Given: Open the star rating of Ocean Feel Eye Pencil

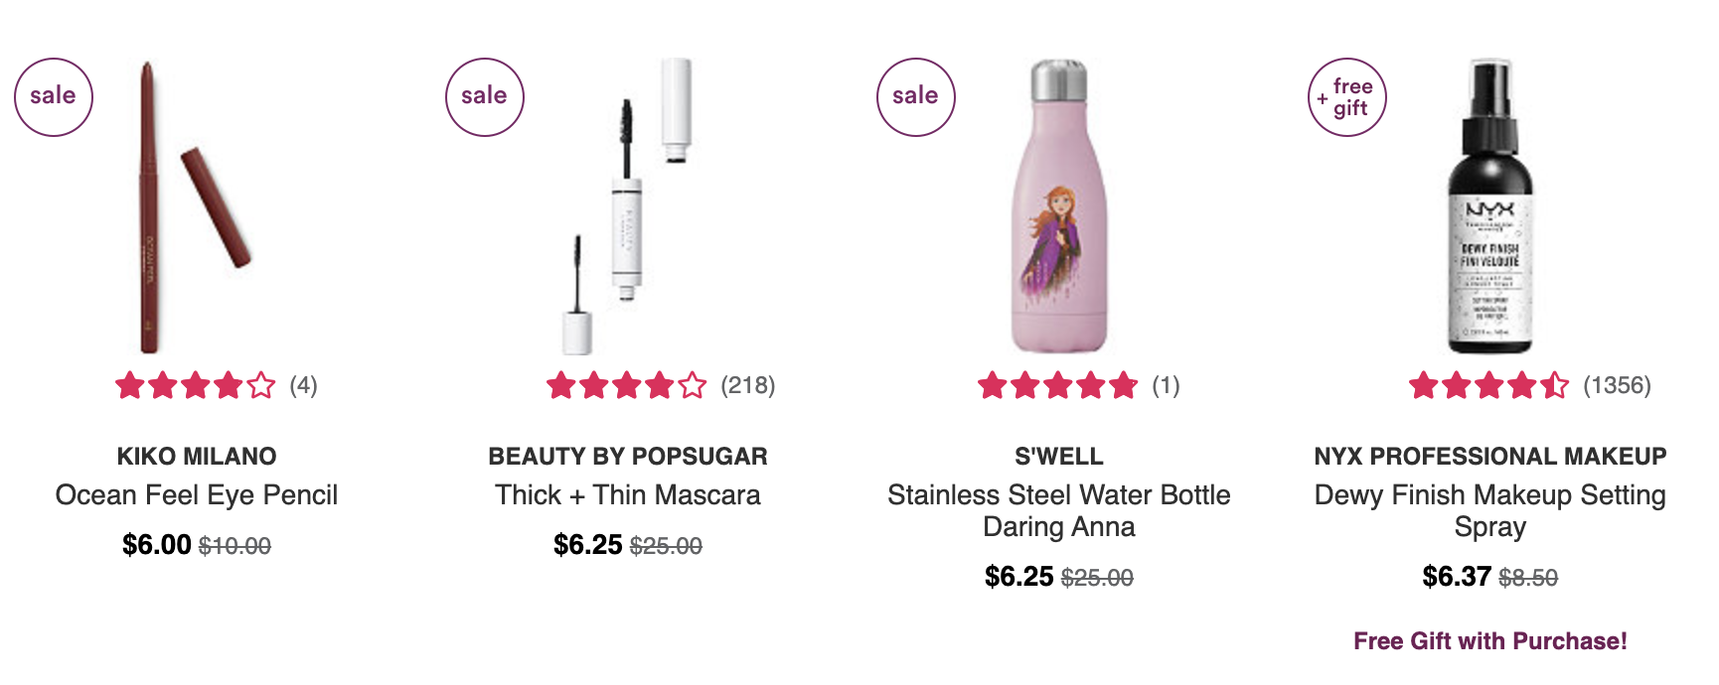Looking at the screenshot, I should 196,385.
